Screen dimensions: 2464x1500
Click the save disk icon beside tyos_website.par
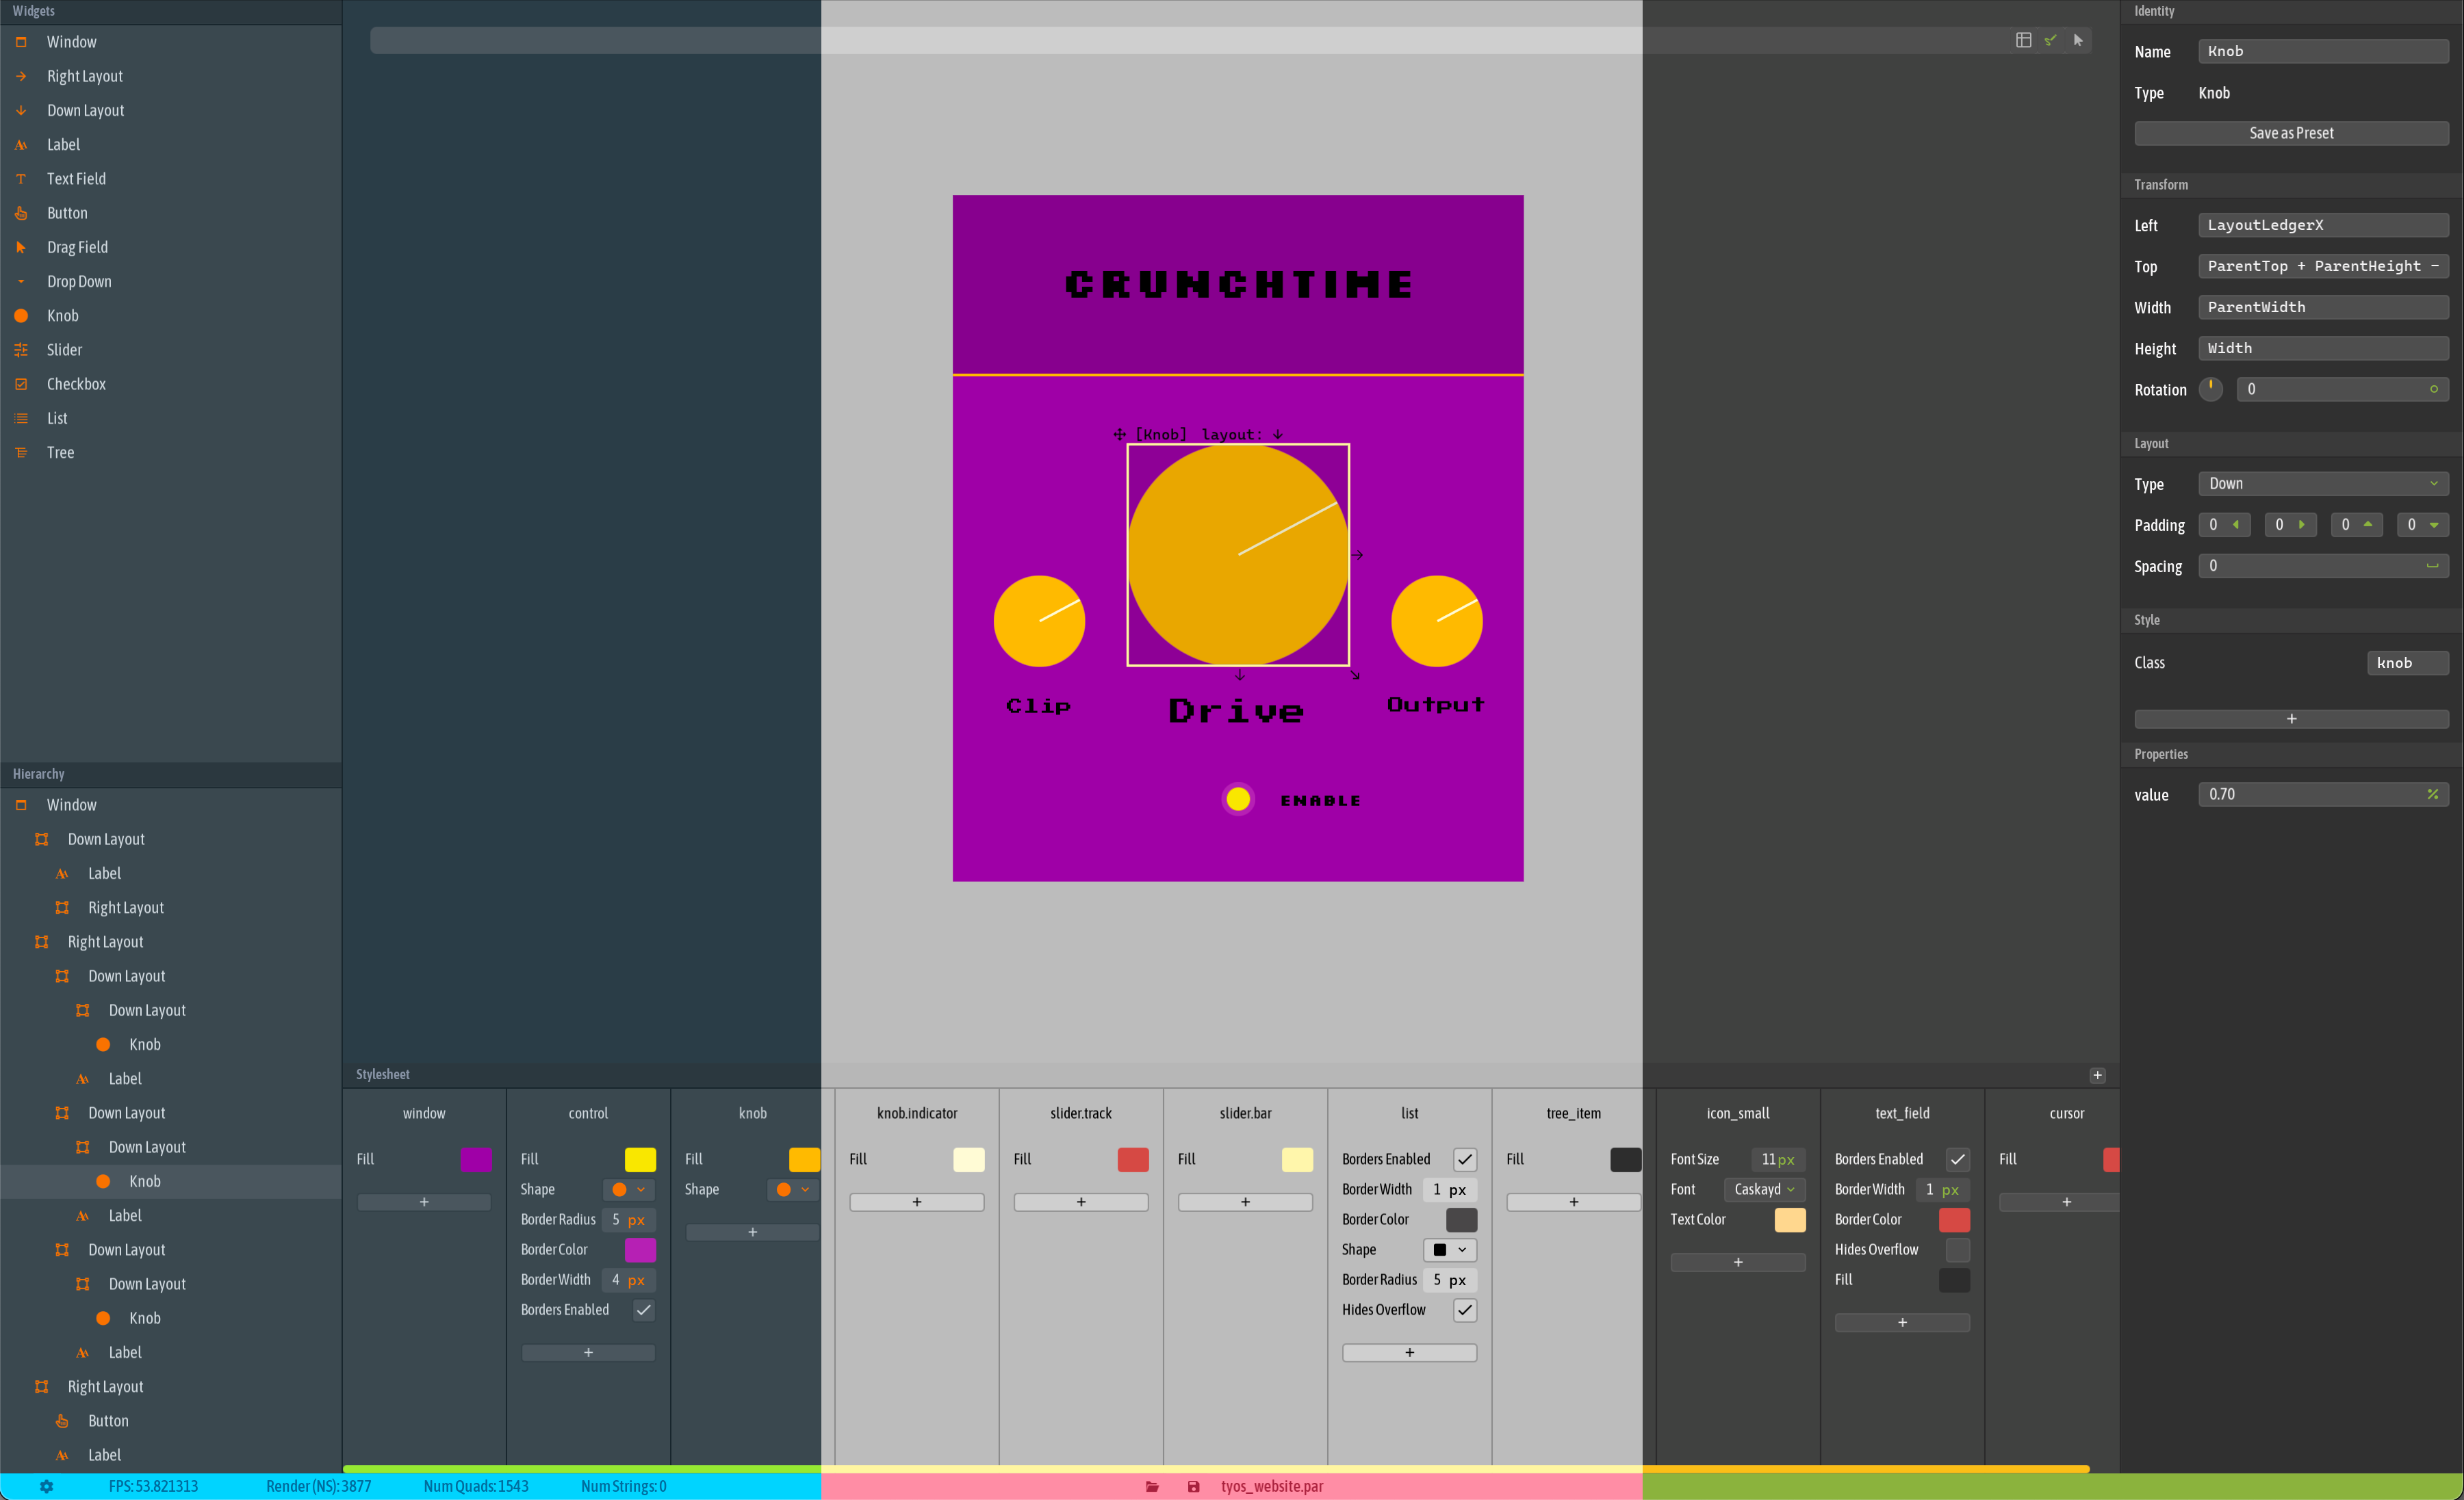click(1193, 1486)
